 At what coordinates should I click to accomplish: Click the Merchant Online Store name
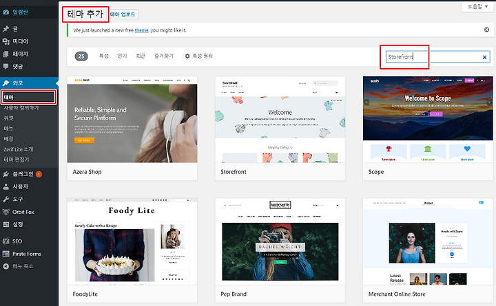click(x=397, y=294)
